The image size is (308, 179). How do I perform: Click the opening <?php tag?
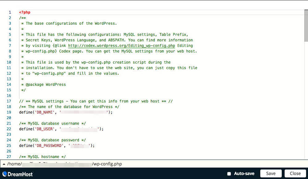click(x=25, y=12)
